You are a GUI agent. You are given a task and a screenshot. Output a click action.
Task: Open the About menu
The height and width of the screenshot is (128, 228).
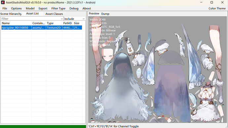87,9
